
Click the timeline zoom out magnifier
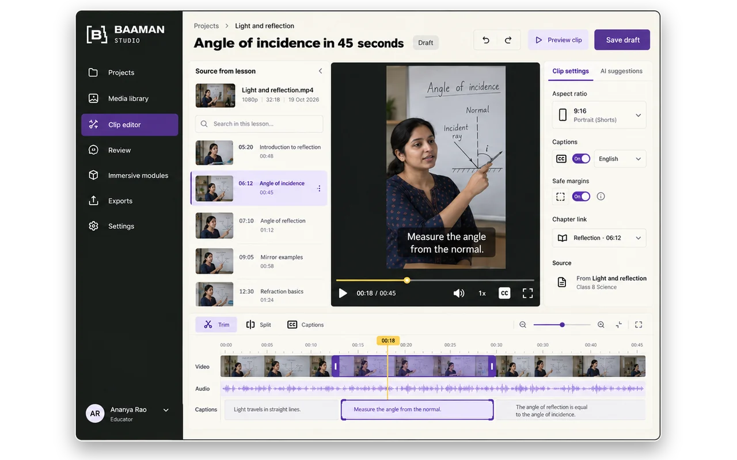click(523, 325)
